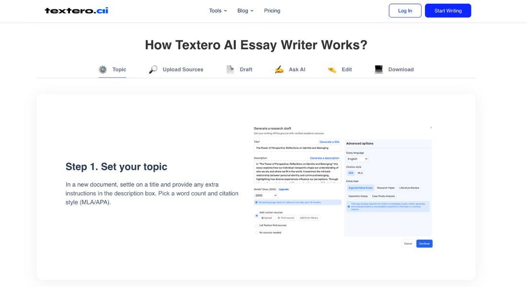This screenshot has height=287, width=527.
Task: Choose the Let Textero find sources option
Action: coord(257,225)
